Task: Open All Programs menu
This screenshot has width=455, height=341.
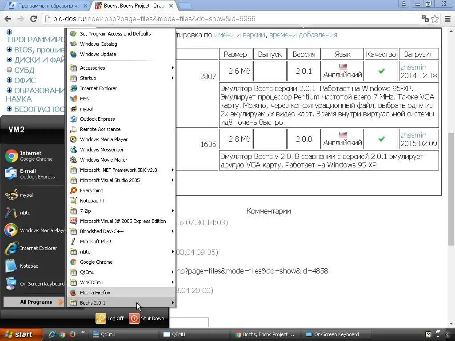Action: (34, 302)
